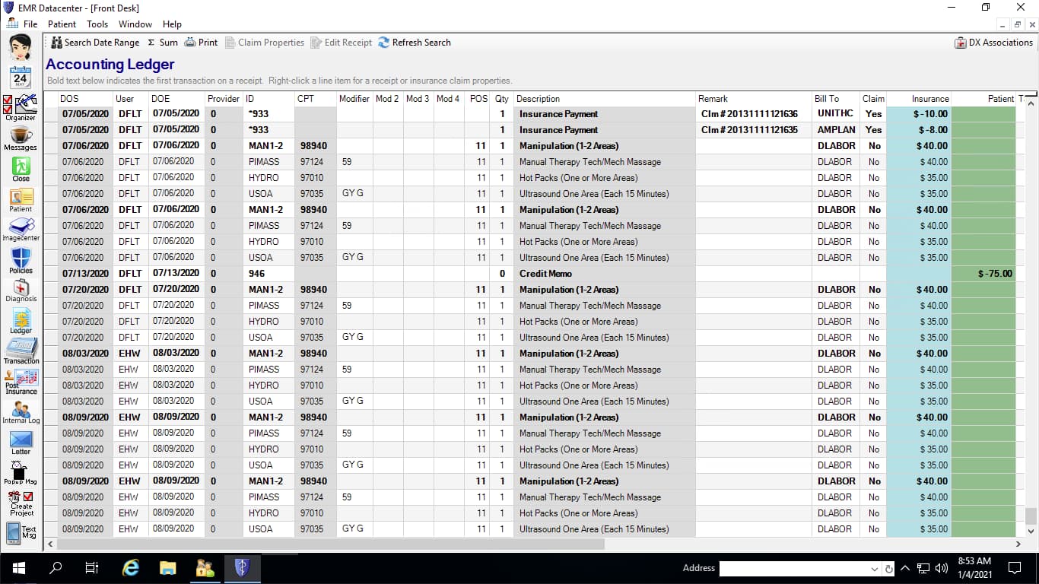The image size is (1039, 584).
Task: Open the Transaction panel
Action: coord(21,351)
